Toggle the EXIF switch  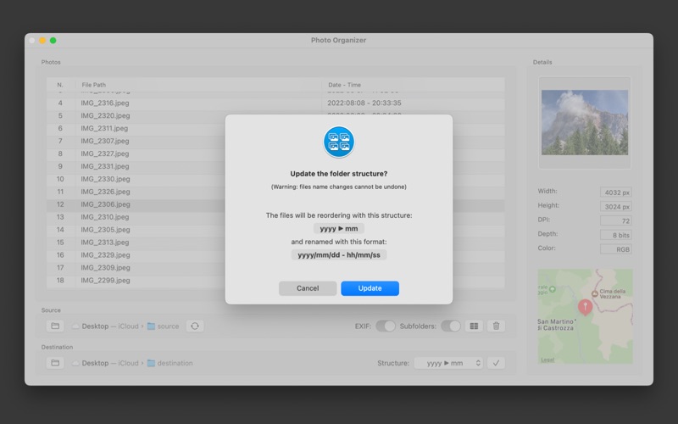tap(386, 326)
